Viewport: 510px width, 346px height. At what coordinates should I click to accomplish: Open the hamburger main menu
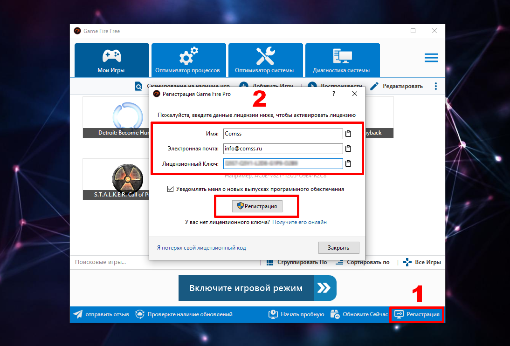point(431,58)
